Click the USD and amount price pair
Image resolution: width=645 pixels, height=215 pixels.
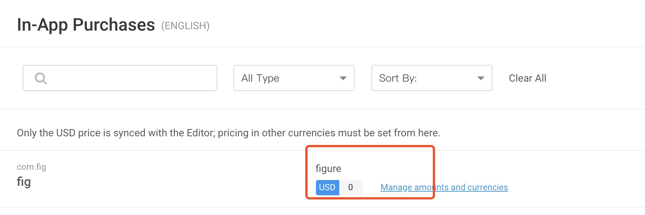click(x=339, y=187)
